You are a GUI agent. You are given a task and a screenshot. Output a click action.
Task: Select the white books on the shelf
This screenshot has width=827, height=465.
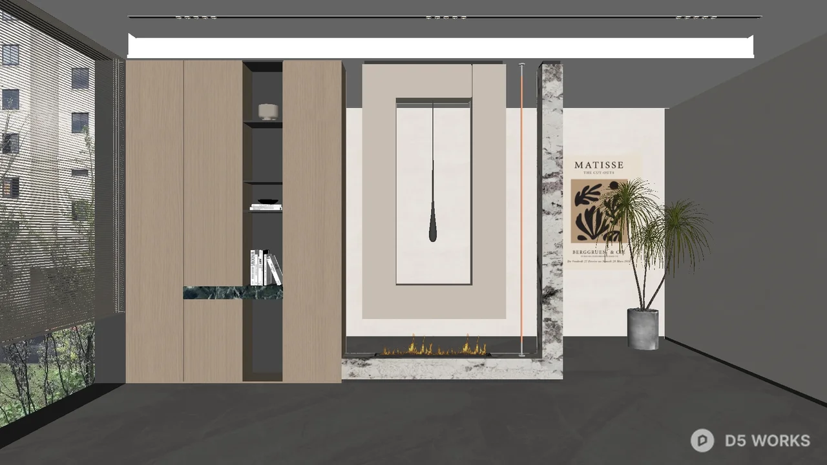(x=266, y=267)
